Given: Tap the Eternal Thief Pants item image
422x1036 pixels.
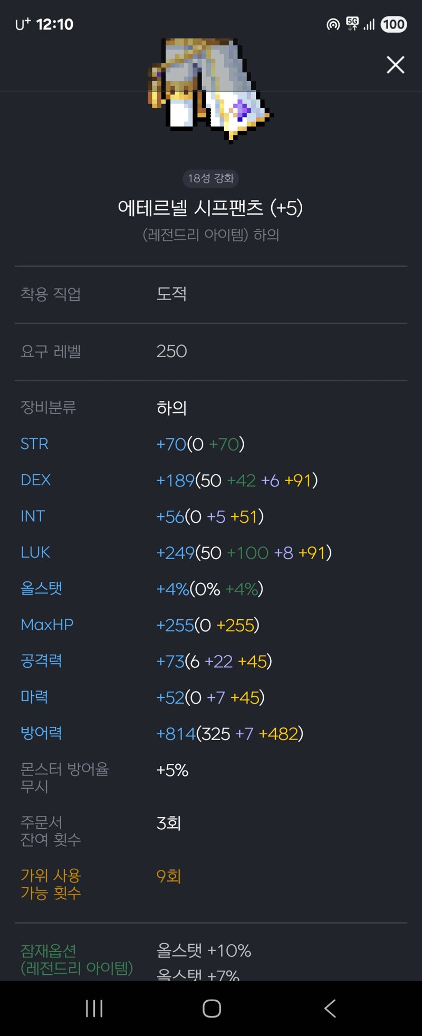Looking at the screenshot, I should point(210,90).
